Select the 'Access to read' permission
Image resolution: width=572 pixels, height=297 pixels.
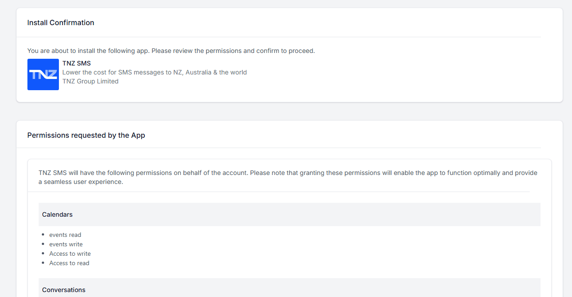pos(69,263)
